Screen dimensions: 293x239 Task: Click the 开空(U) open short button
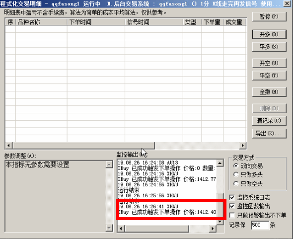[269, 63]
